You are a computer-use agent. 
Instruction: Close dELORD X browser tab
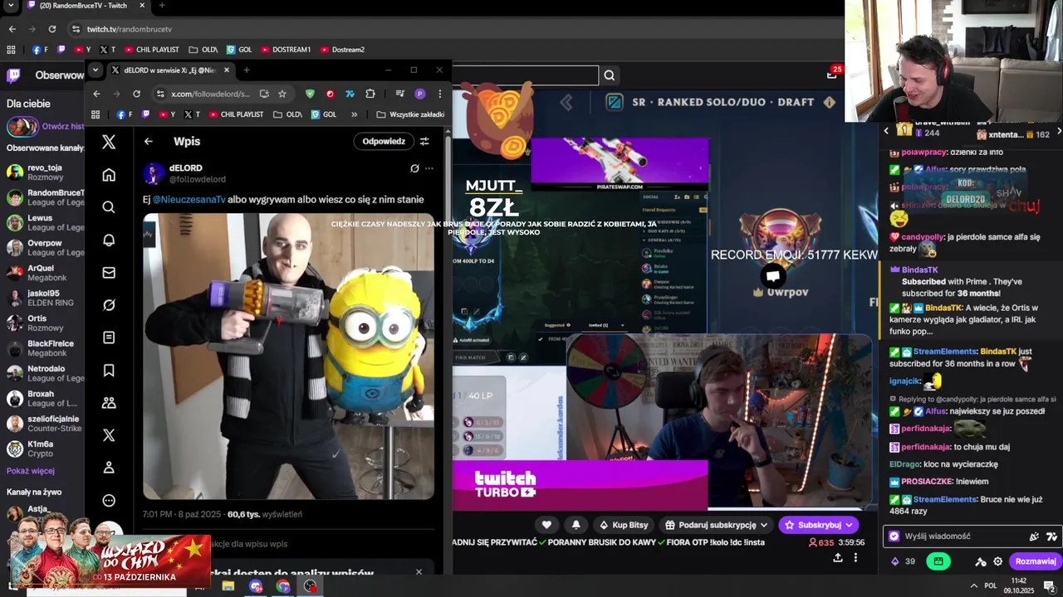226,70
